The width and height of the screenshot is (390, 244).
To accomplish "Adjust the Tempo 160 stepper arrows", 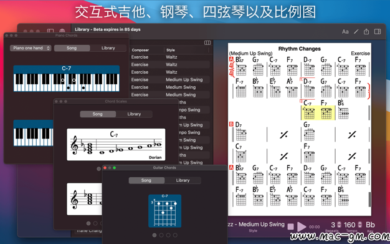I will [359, 225].
